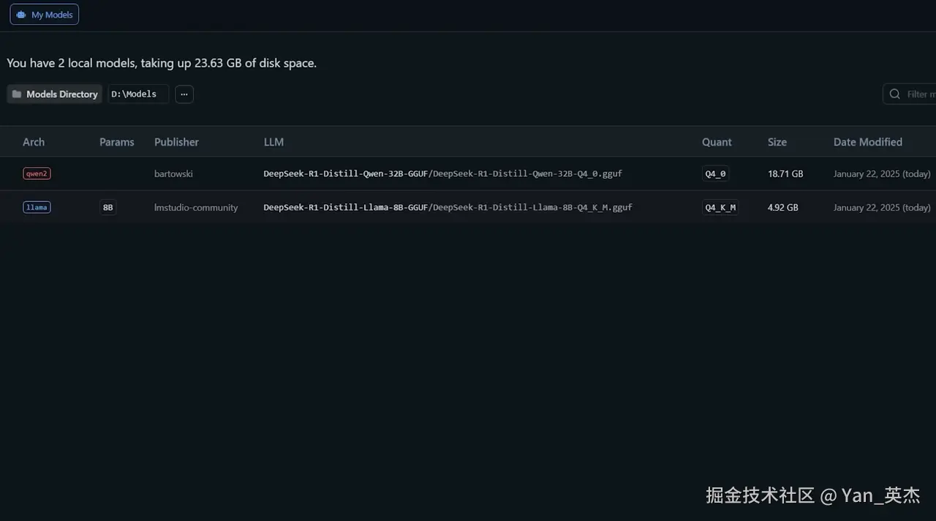Click the D:\Models directory path
This screenshot has height=521, width=936.
point(137,94)
